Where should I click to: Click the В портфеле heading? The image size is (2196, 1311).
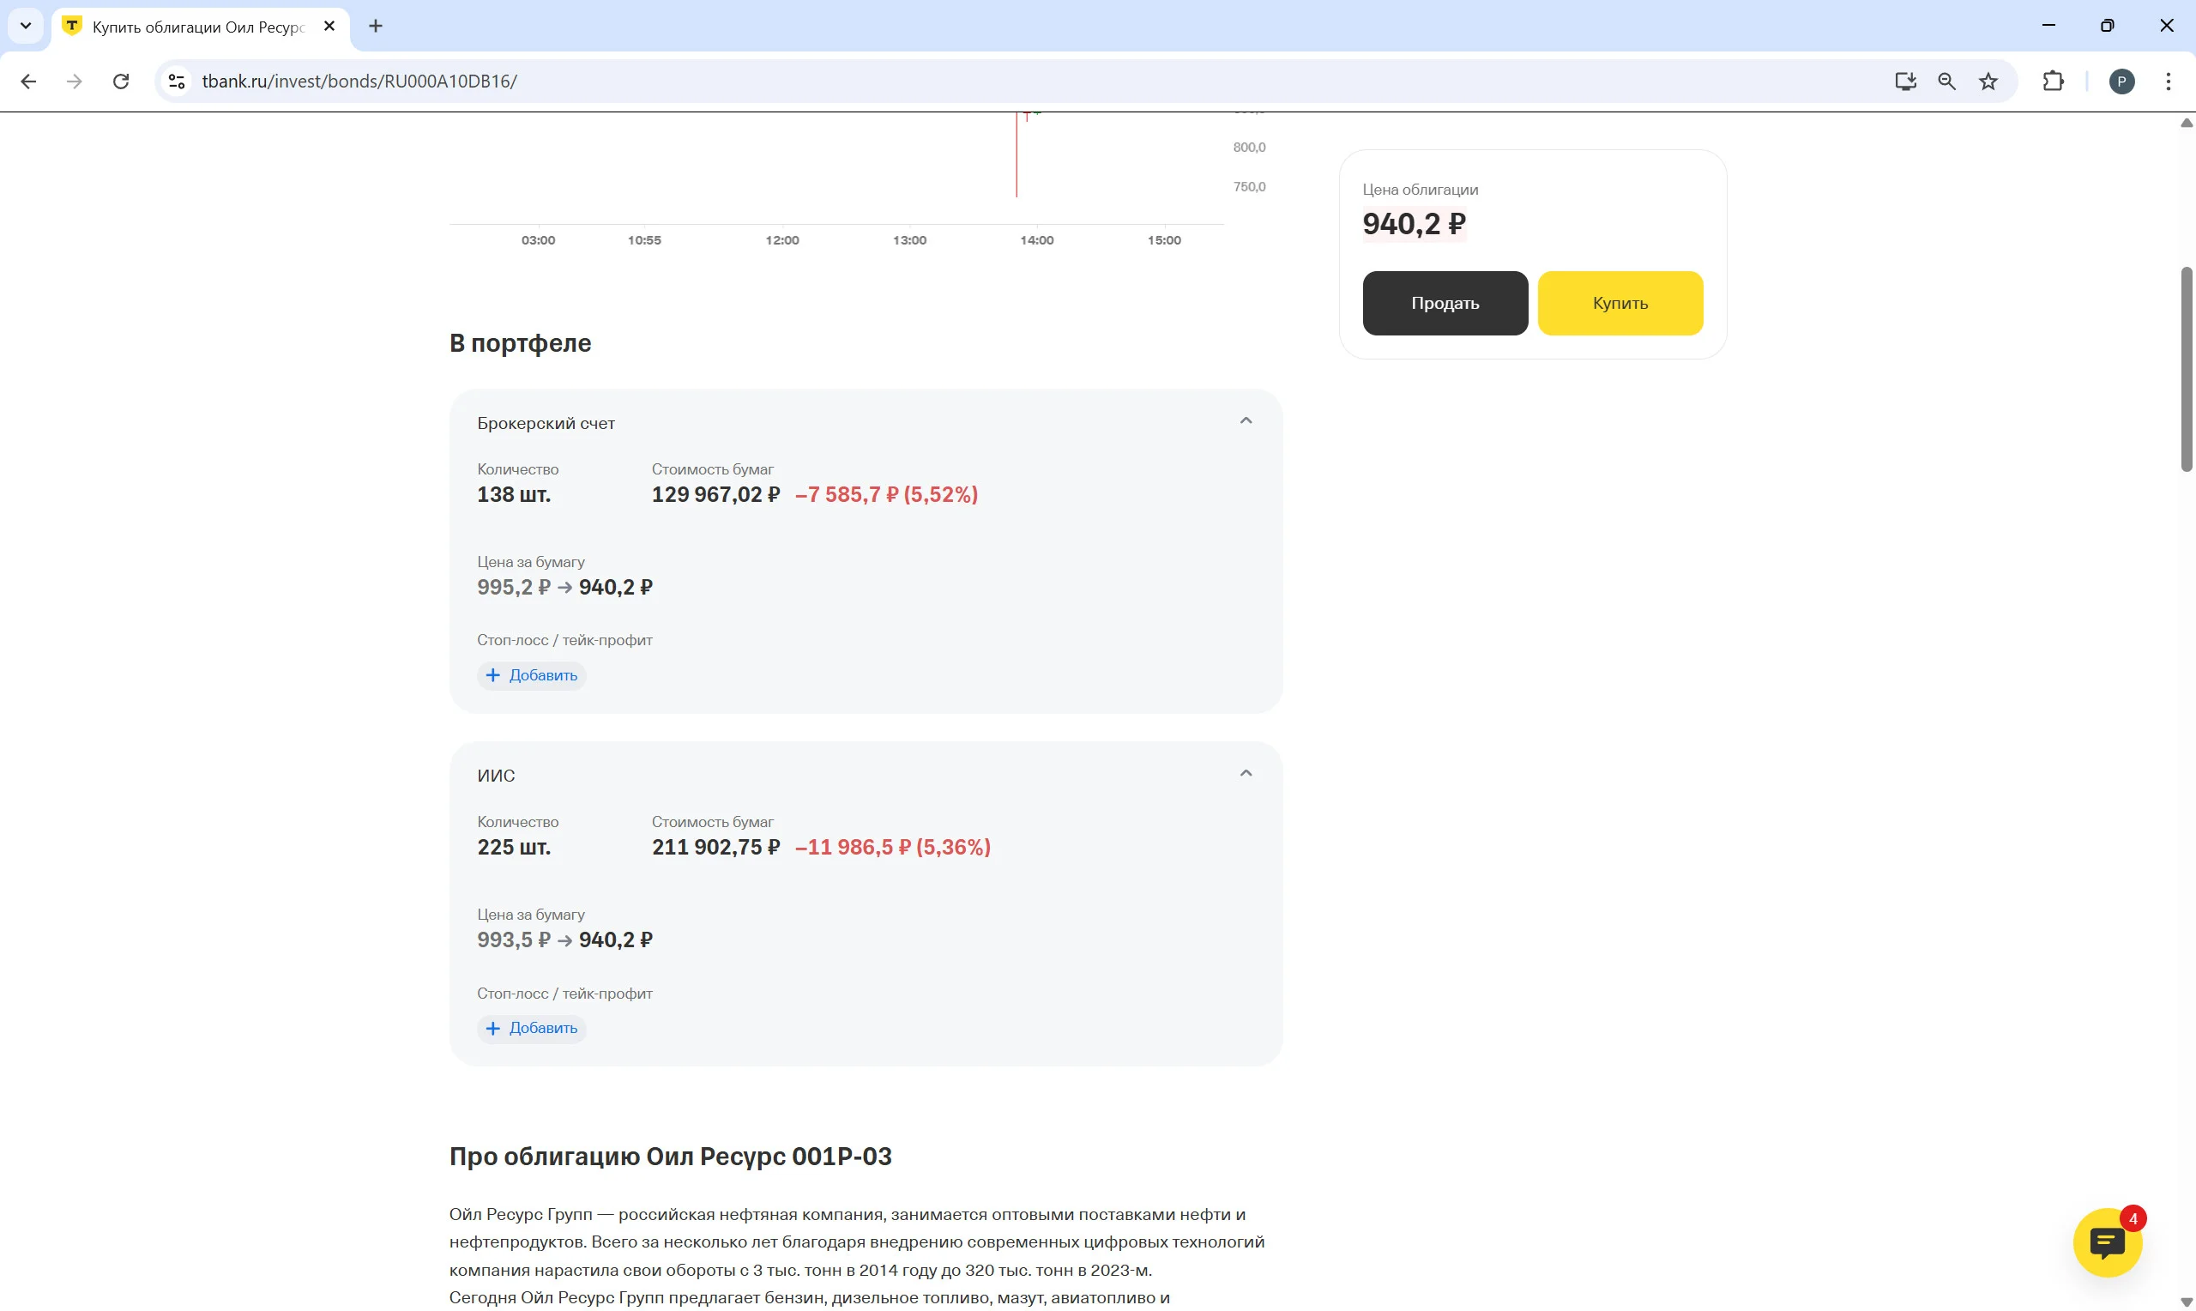point(520,343)
